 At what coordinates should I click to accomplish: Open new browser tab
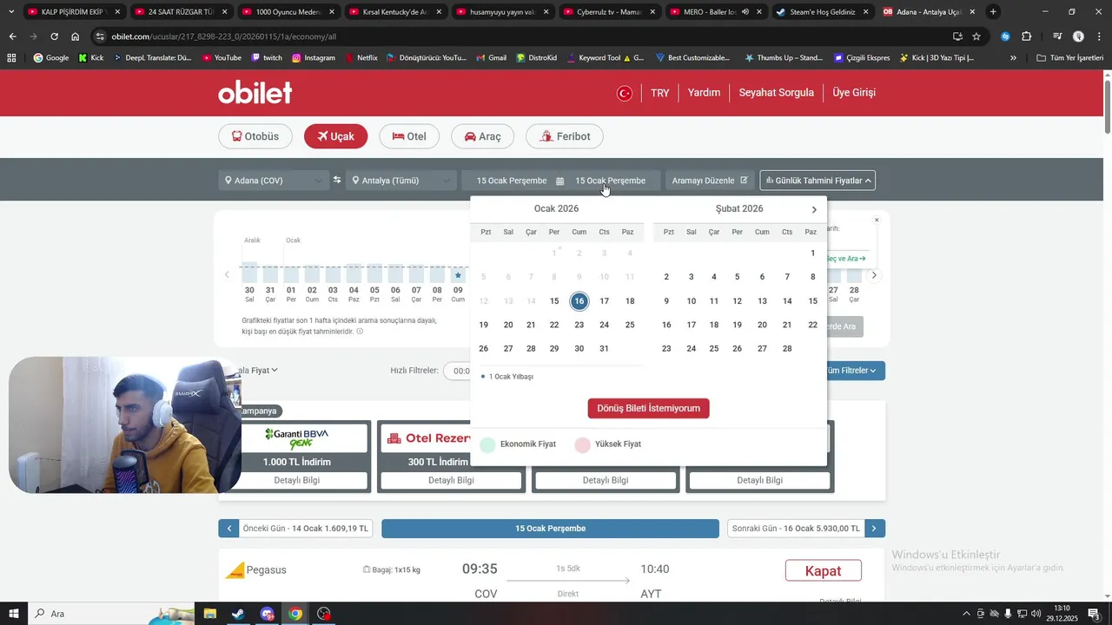point(993,12)
